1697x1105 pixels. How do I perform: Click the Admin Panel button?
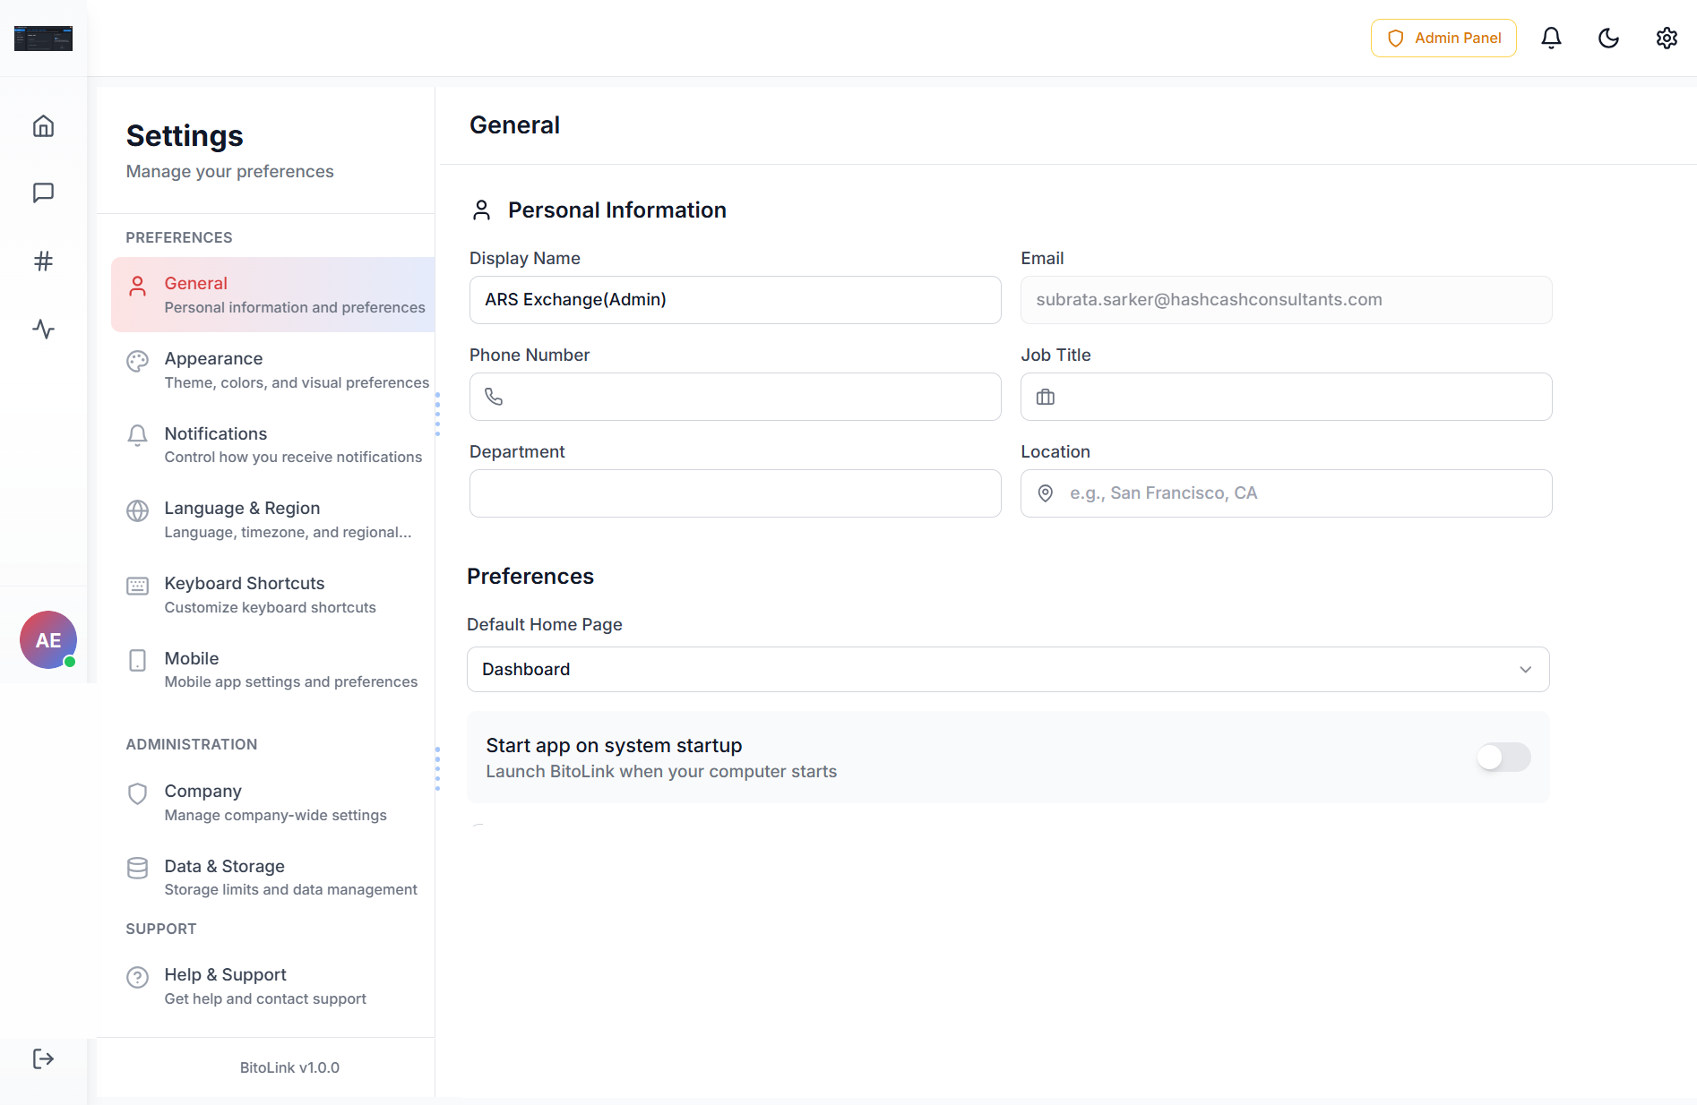click(x=1443, y=38)
